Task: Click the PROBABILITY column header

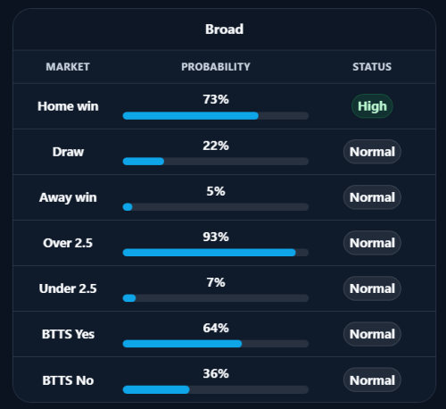Action: pos(216,67)
